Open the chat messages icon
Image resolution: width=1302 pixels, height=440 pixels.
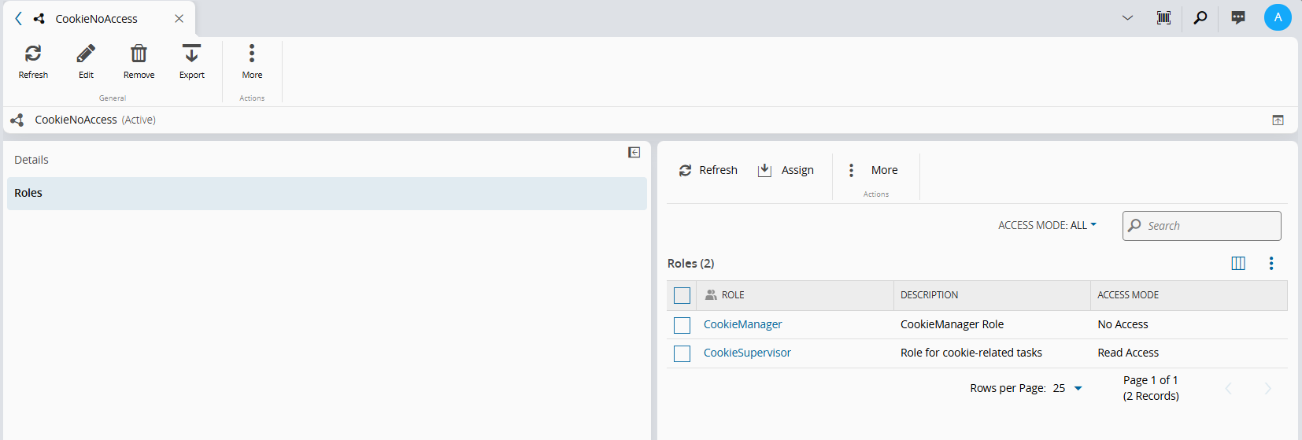point(1238,17)
